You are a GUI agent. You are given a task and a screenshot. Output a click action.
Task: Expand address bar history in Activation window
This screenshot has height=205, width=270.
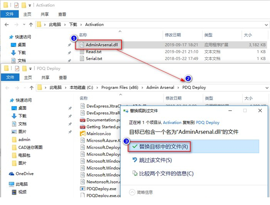pyautogui.click(x=266, y=25)
